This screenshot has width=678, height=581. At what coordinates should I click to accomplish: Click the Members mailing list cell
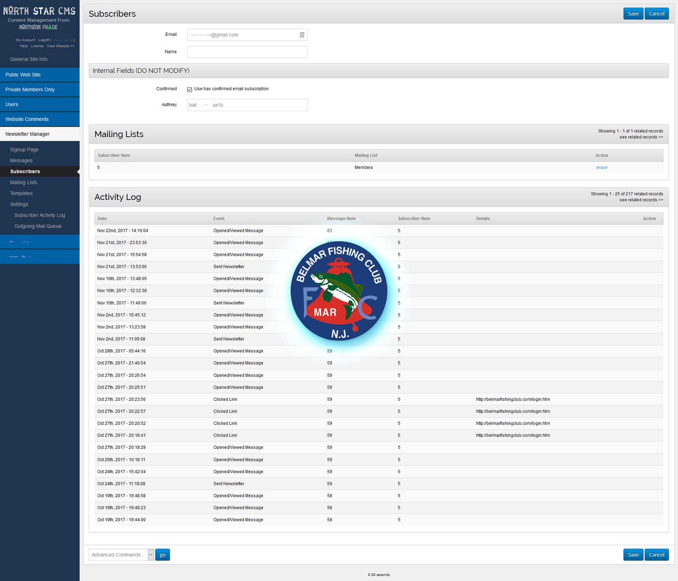(363, 168)
